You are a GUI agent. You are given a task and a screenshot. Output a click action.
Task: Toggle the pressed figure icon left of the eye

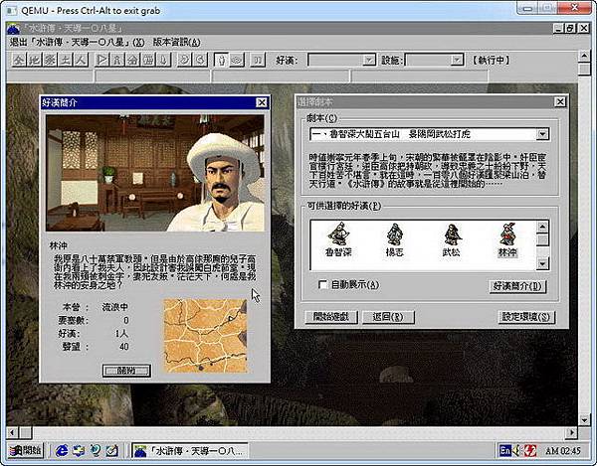(x=222, y=60)
